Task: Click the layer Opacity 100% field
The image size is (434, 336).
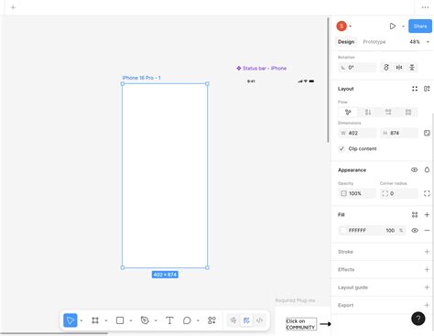Action: click(357, 193)
